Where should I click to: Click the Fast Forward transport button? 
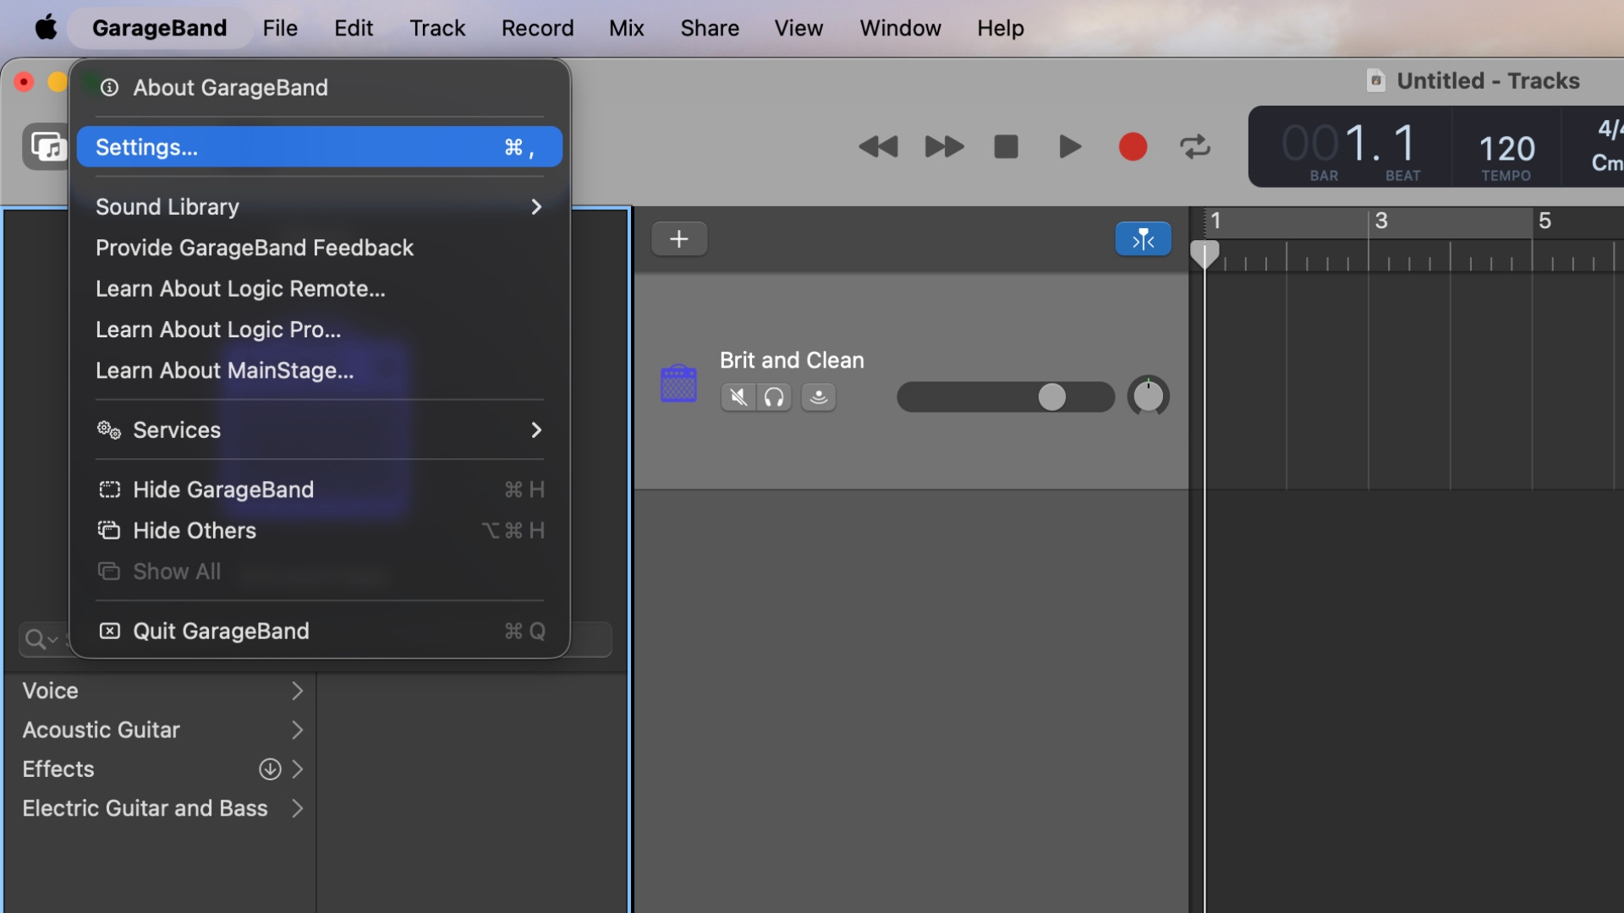pos(944,147)
